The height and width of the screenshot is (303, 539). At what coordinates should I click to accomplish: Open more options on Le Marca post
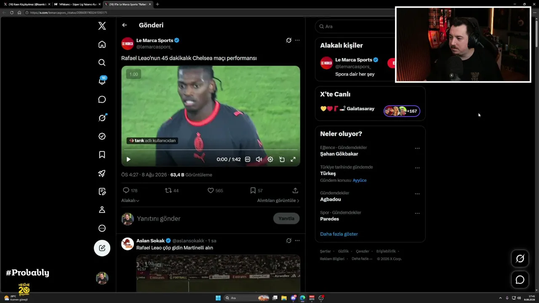[297, 40]
